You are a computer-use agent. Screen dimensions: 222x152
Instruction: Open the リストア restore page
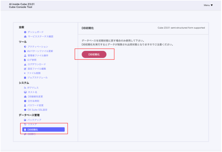pyautogui.click(x=32, y=125)
